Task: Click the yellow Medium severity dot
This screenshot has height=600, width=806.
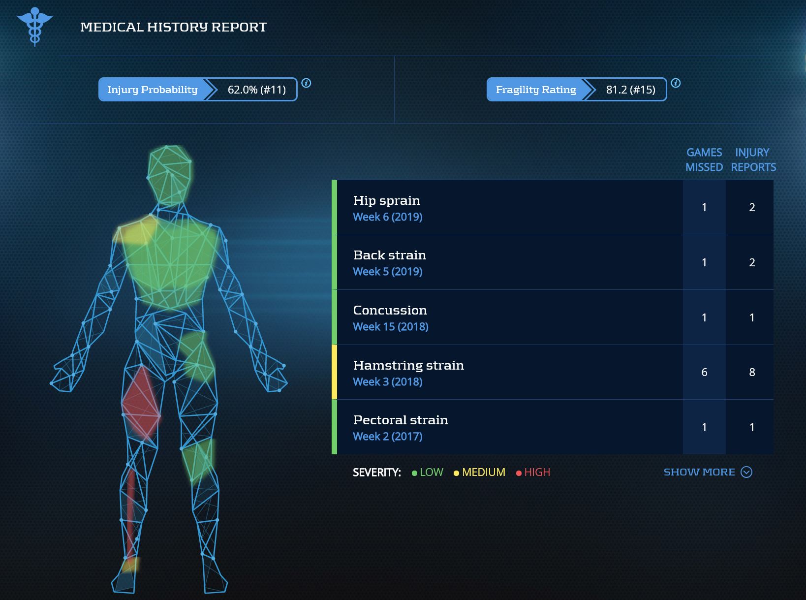Action: (456, 473)
